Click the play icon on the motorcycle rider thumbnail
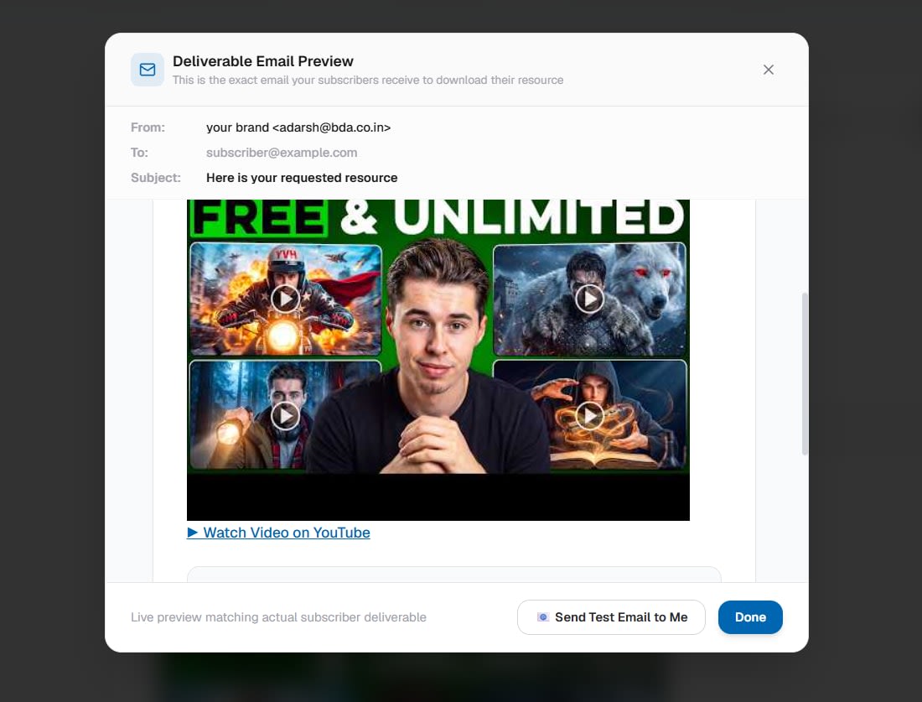Viewport: 922px width, 702px height. (x=285, y=299)
